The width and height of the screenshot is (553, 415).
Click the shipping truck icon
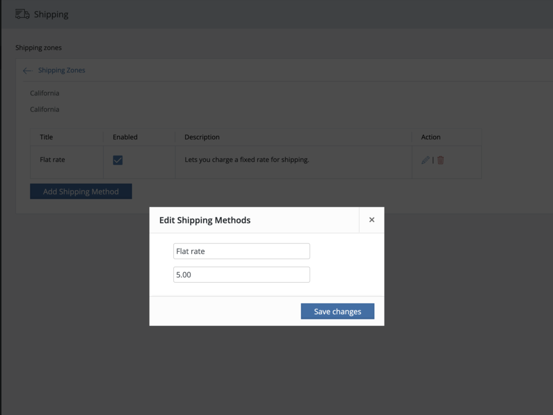point(22,15)
